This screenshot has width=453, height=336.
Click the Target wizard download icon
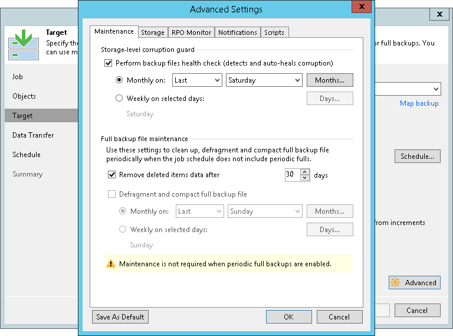tap(24, 44)
